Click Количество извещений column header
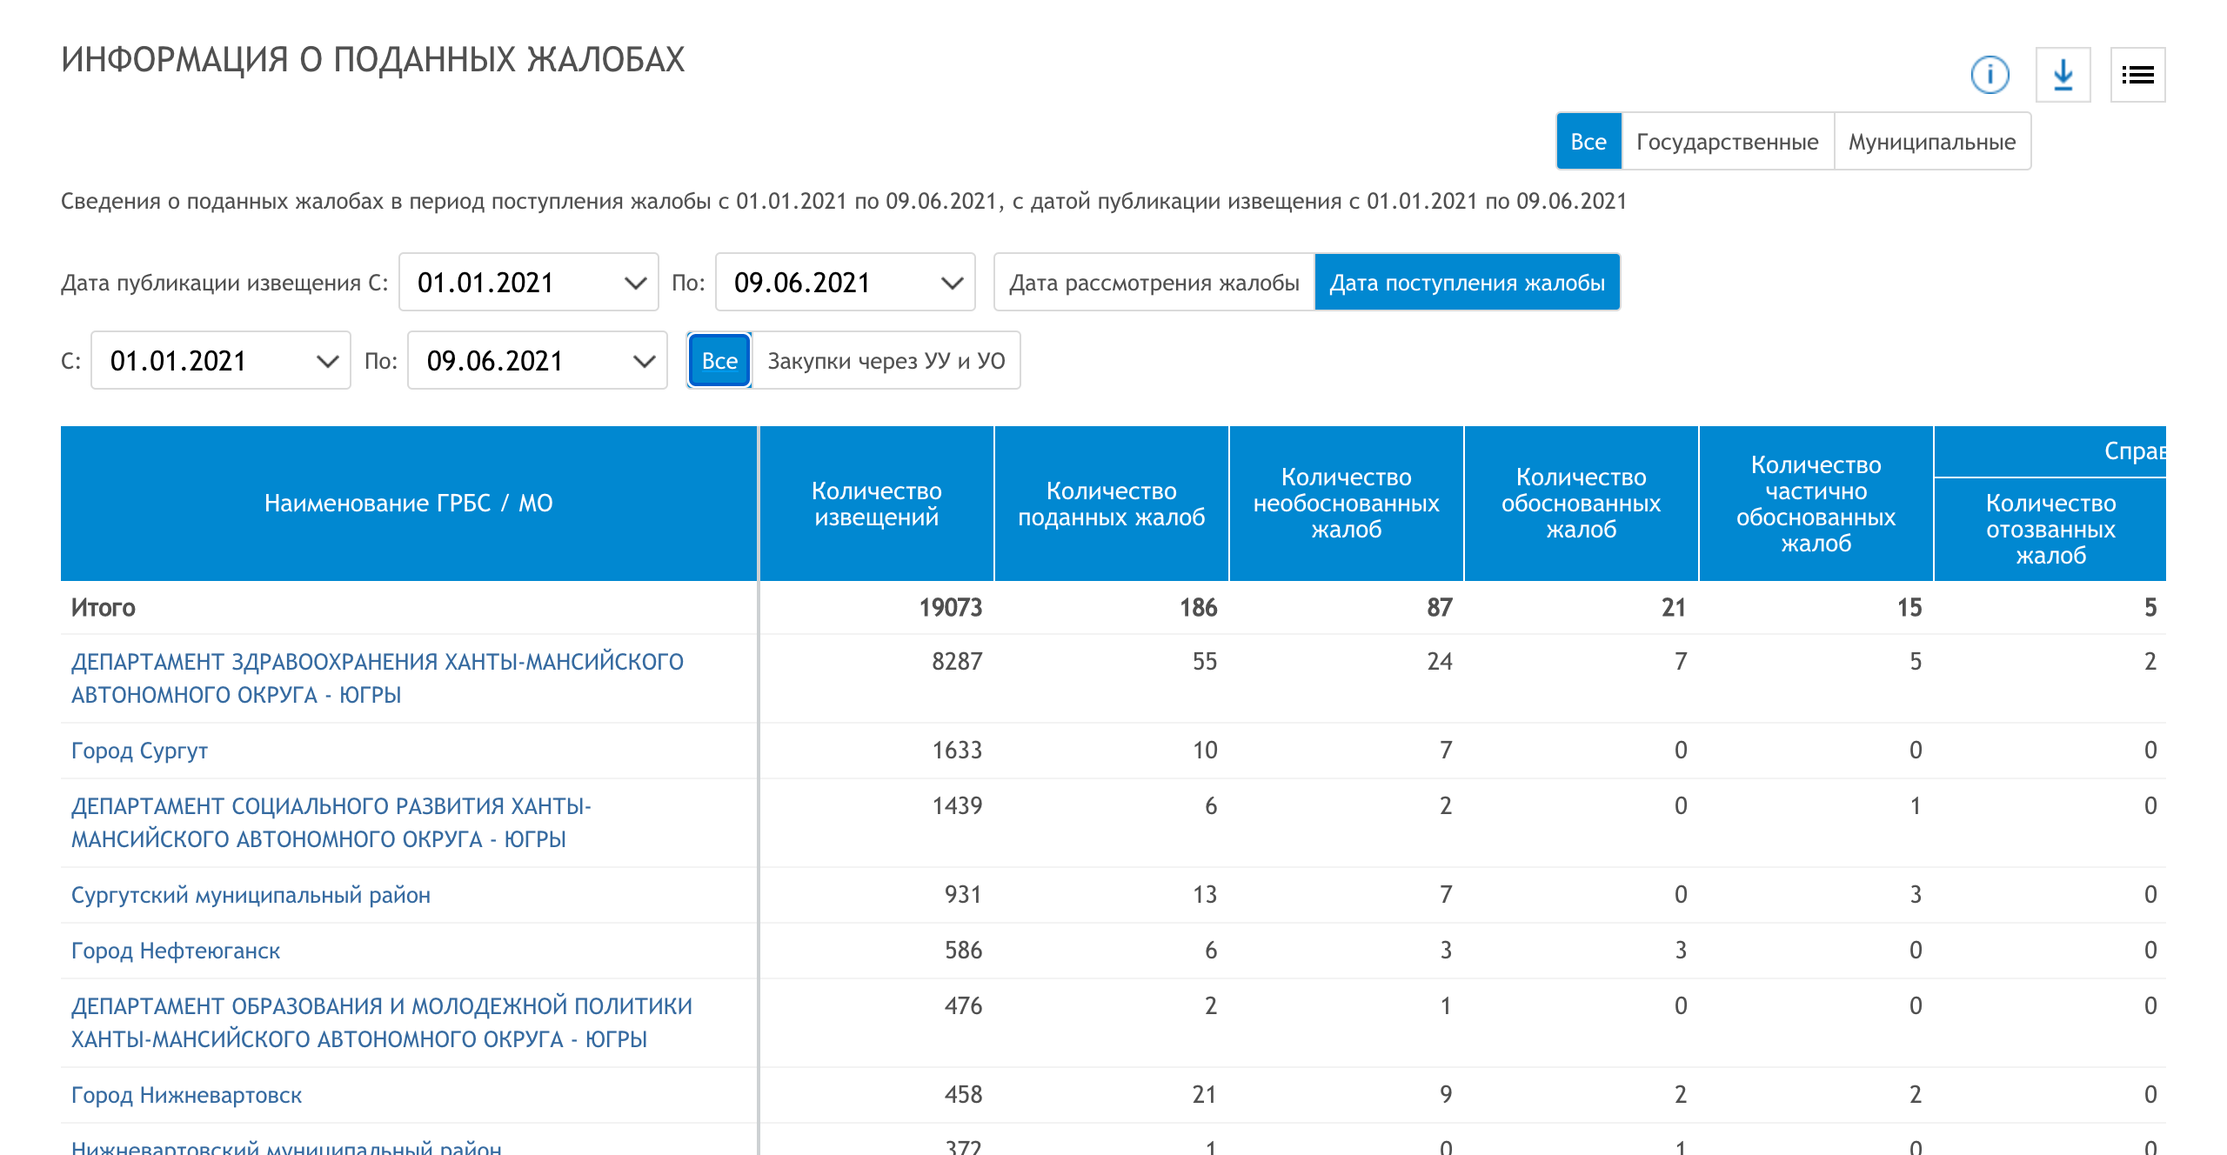Screen dimensions: 2227x1155 [x=877, y=504]
